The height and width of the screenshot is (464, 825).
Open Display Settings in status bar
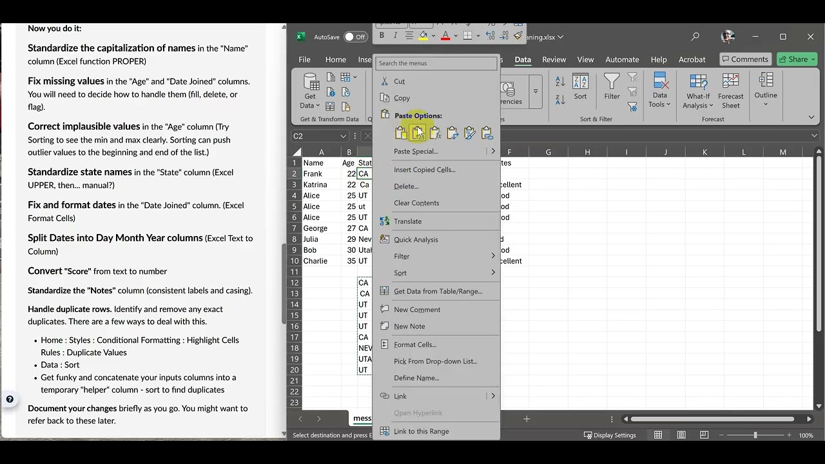click(x=610, y=435)
